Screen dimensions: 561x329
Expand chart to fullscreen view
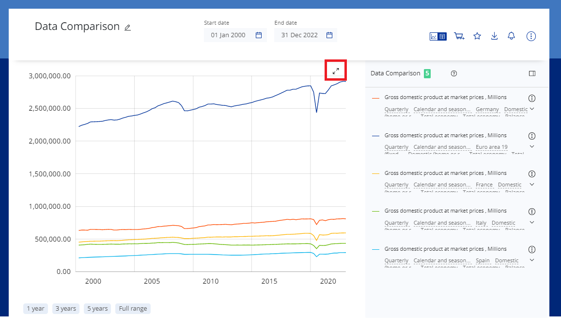click(x=336, y=71)
